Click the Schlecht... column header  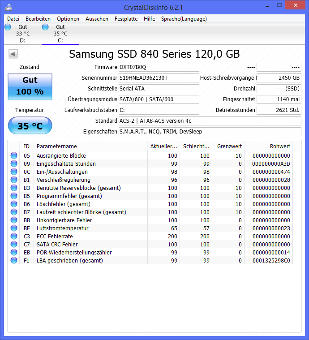[x=196, y=146]
